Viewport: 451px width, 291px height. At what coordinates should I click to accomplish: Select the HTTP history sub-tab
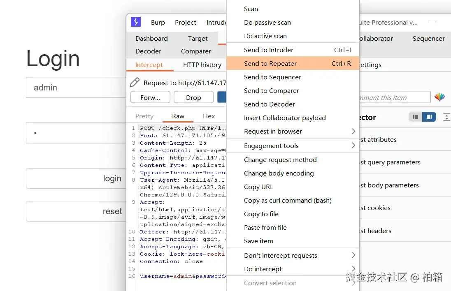(202, 65)
